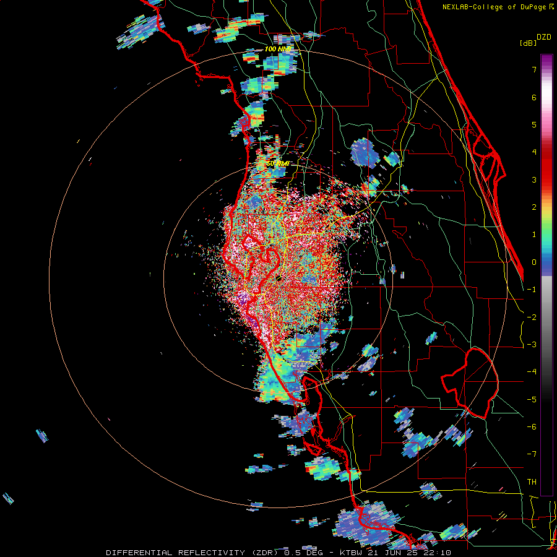The height and width of the screenshot is (557, 557).
Task: Click the 3 value on the color scale
Action: click(534, 179)
